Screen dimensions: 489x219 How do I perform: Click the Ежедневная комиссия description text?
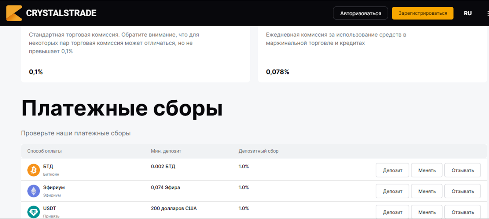coord(336,39)
